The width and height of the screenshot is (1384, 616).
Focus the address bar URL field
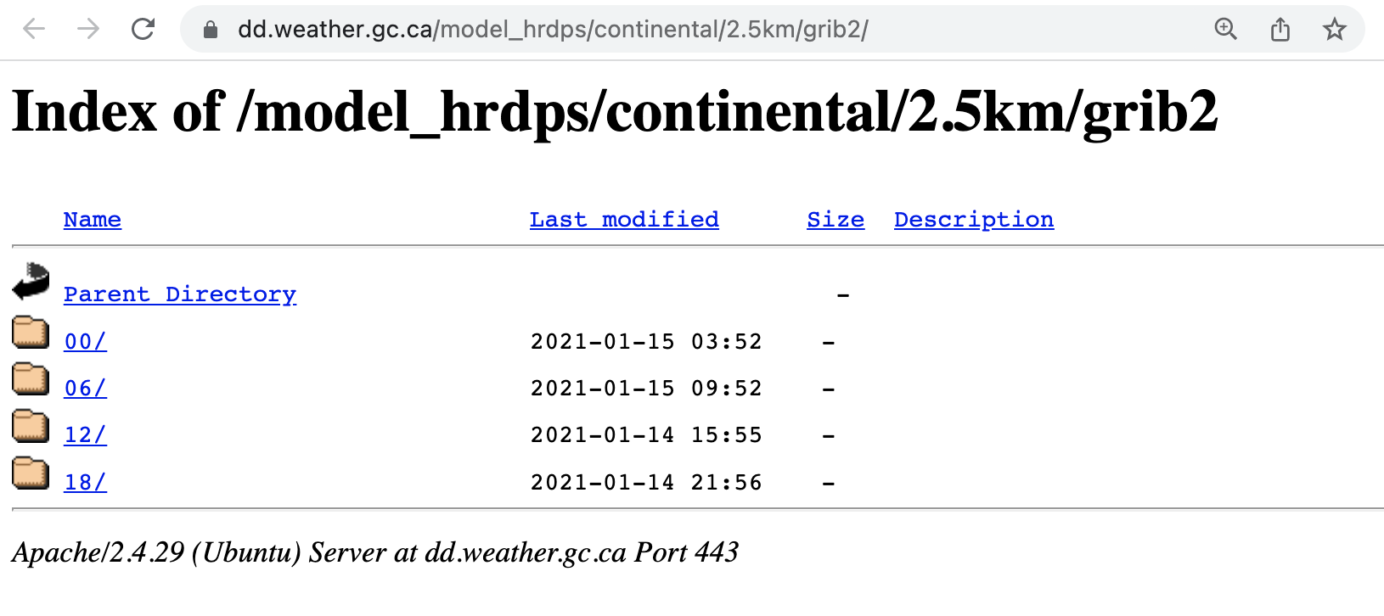(x=552, y=30)
